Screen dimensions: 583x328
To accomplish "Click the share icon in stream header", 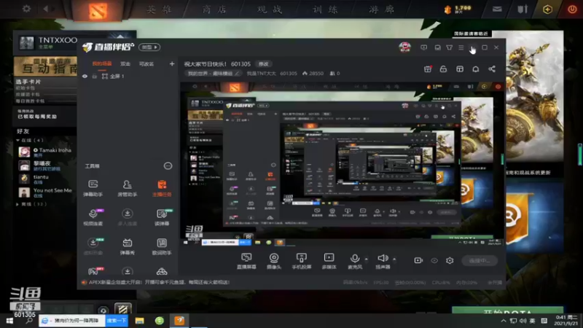I will (492, 69).
